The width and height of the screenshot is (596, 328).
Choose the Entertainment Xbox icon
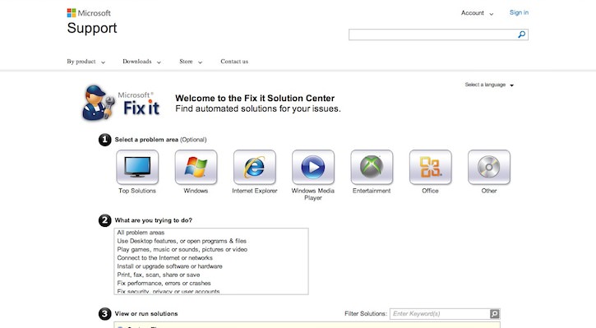tap(372, 167)
